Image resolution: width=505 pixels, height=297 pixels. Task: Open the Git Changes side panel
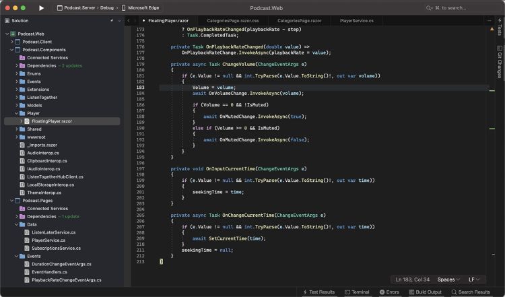click(500, 62)
